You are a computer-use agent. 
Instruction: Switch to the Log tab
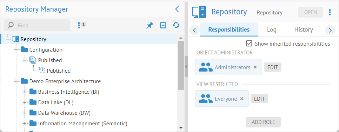(x=272, y=29)
